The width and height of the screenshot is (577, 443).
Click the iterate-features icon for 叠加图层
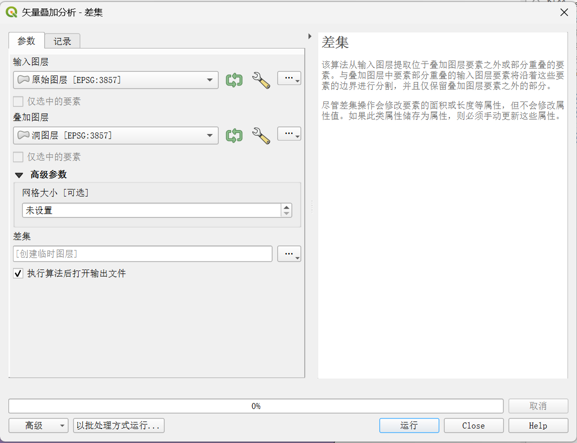[234, 135]
